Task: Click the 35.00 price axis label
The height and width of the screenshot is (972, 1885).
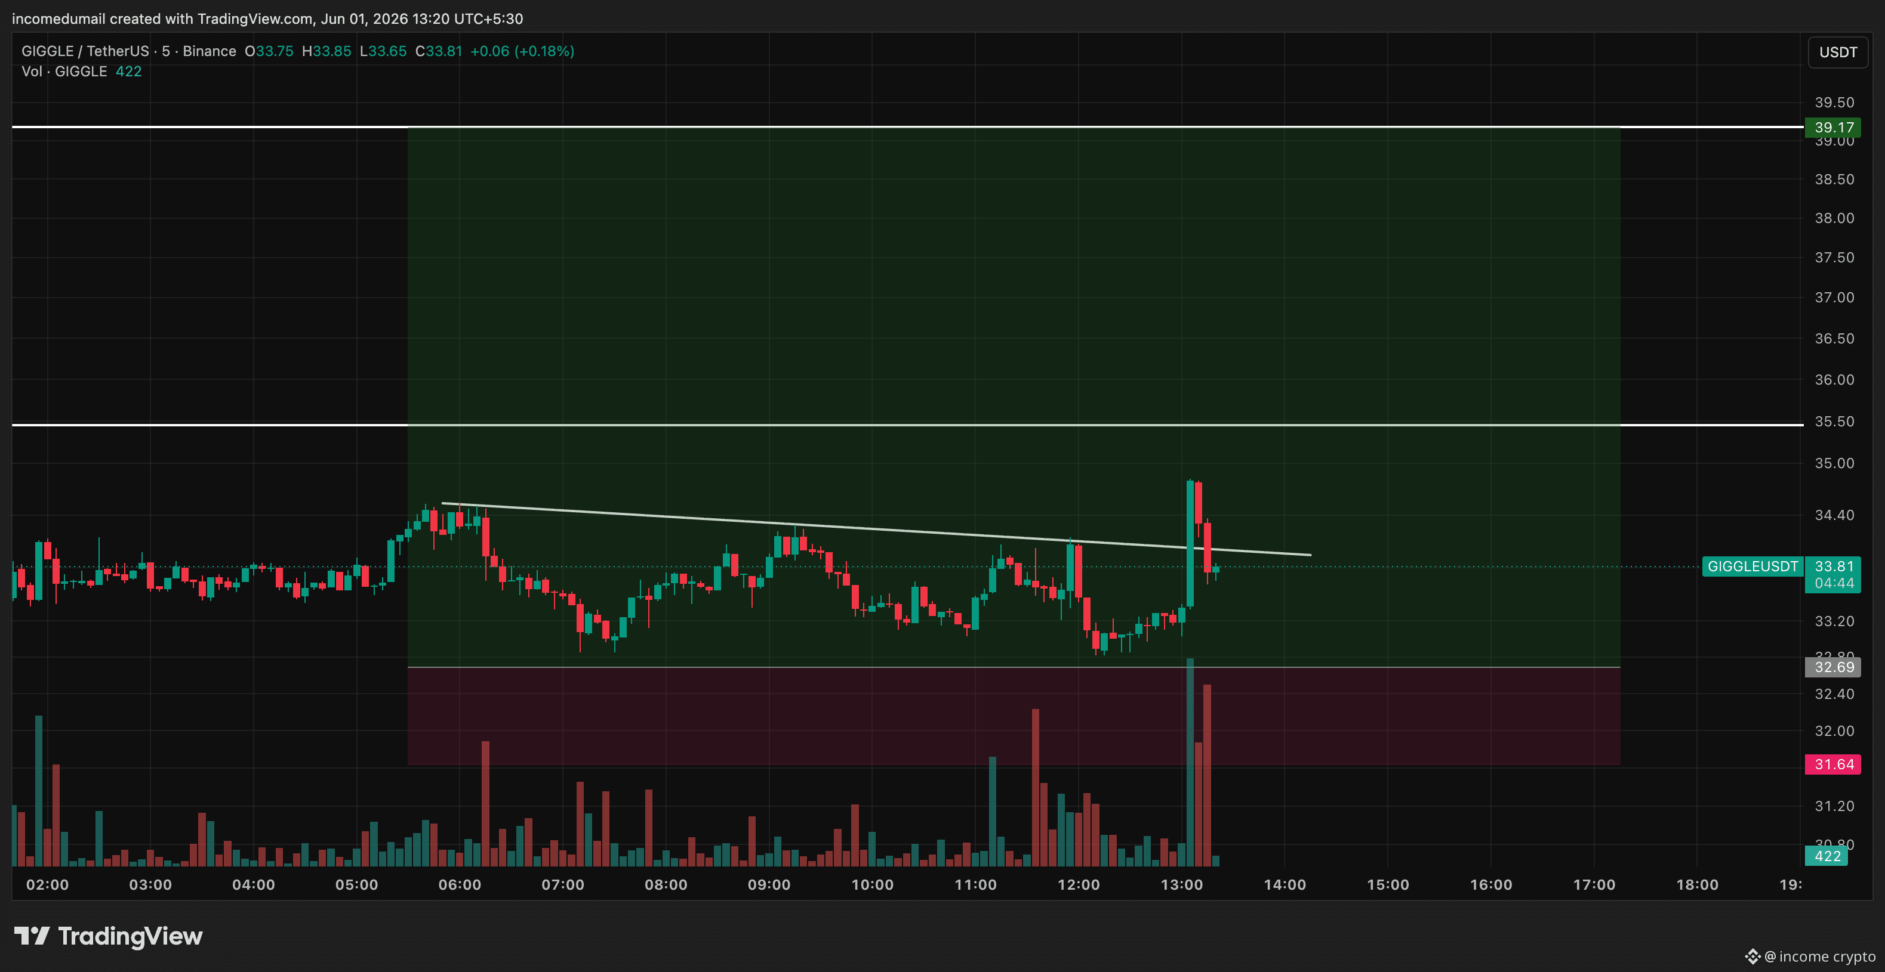Action: pos(1834,463)
